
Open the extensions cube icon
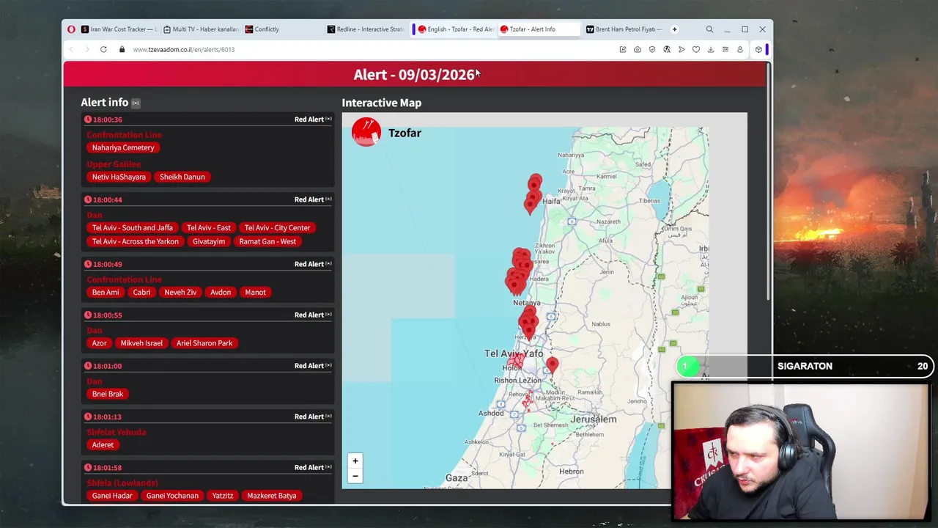point(758,49)
